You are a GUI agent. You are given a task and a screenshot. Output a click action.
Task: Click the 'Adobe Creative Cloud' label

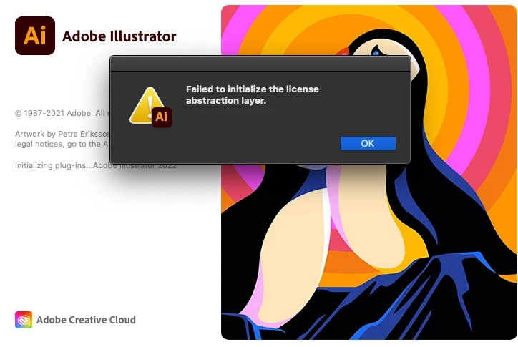click(86, 320)
